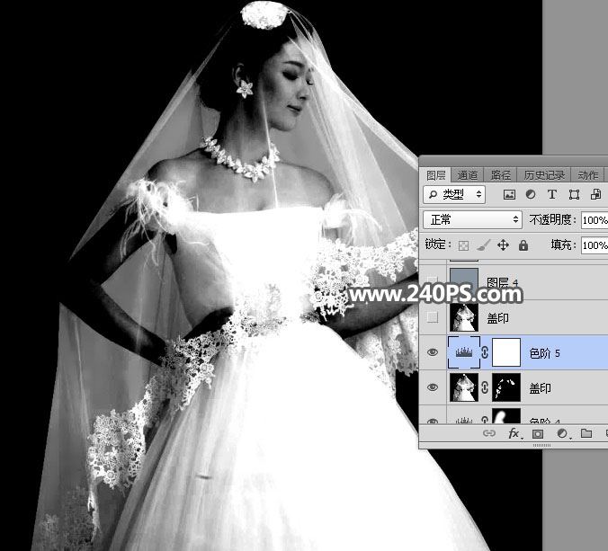This screenshot has width=608, height=551.
Task: Add a layer mask button
Action: click(x=538, y=433)
